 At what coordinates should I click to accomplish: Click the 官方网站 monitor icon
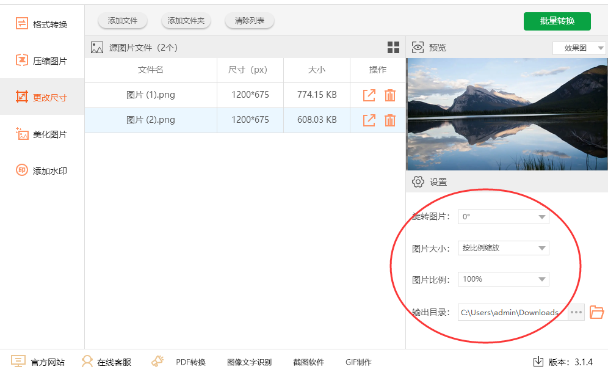click(x=18, y=361)
